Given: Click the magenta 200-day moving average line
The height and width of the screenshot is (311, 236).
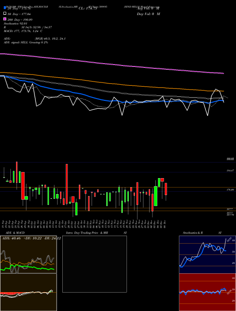Looking at the screenshot, I should click(x=111, y=64).
